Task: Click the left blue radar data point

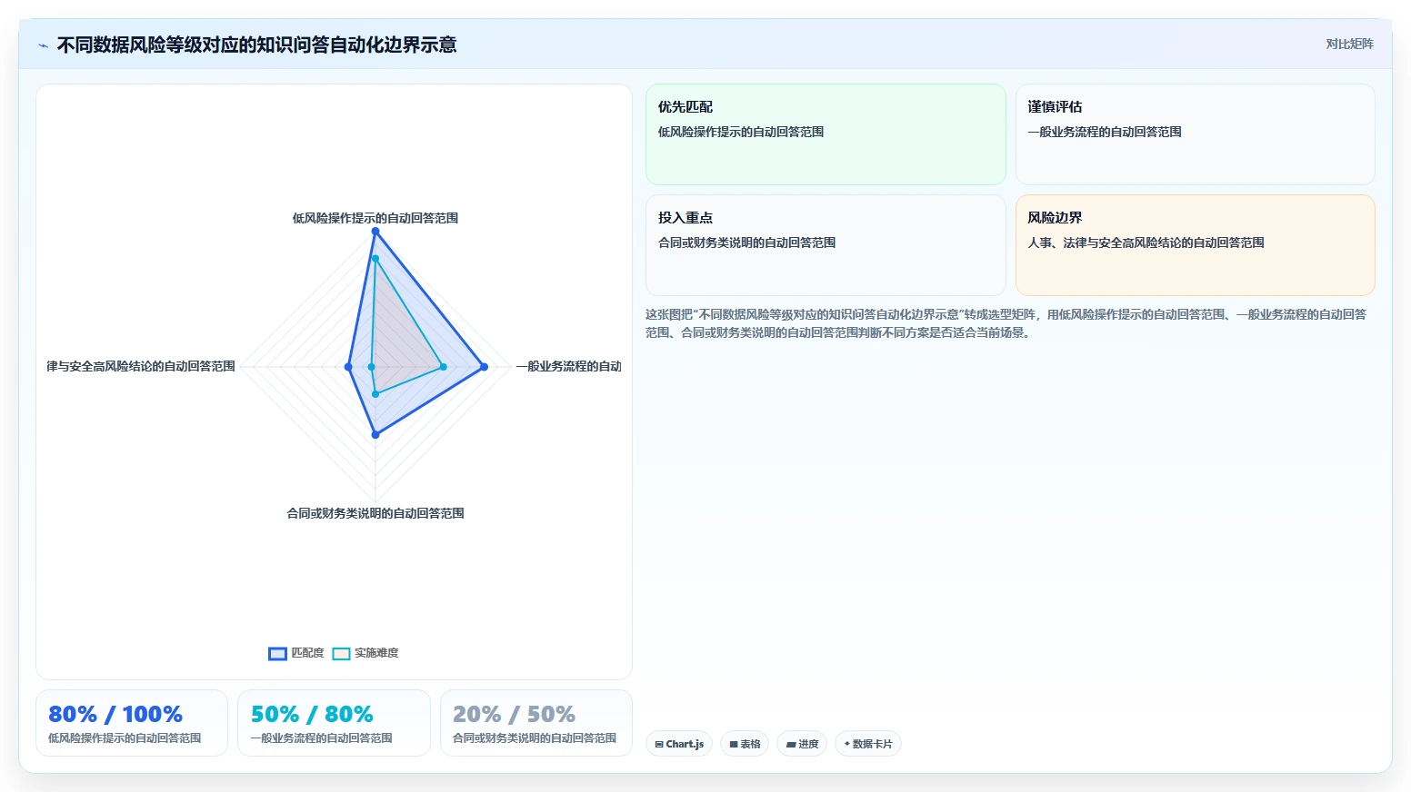Action: coord(348,367)
